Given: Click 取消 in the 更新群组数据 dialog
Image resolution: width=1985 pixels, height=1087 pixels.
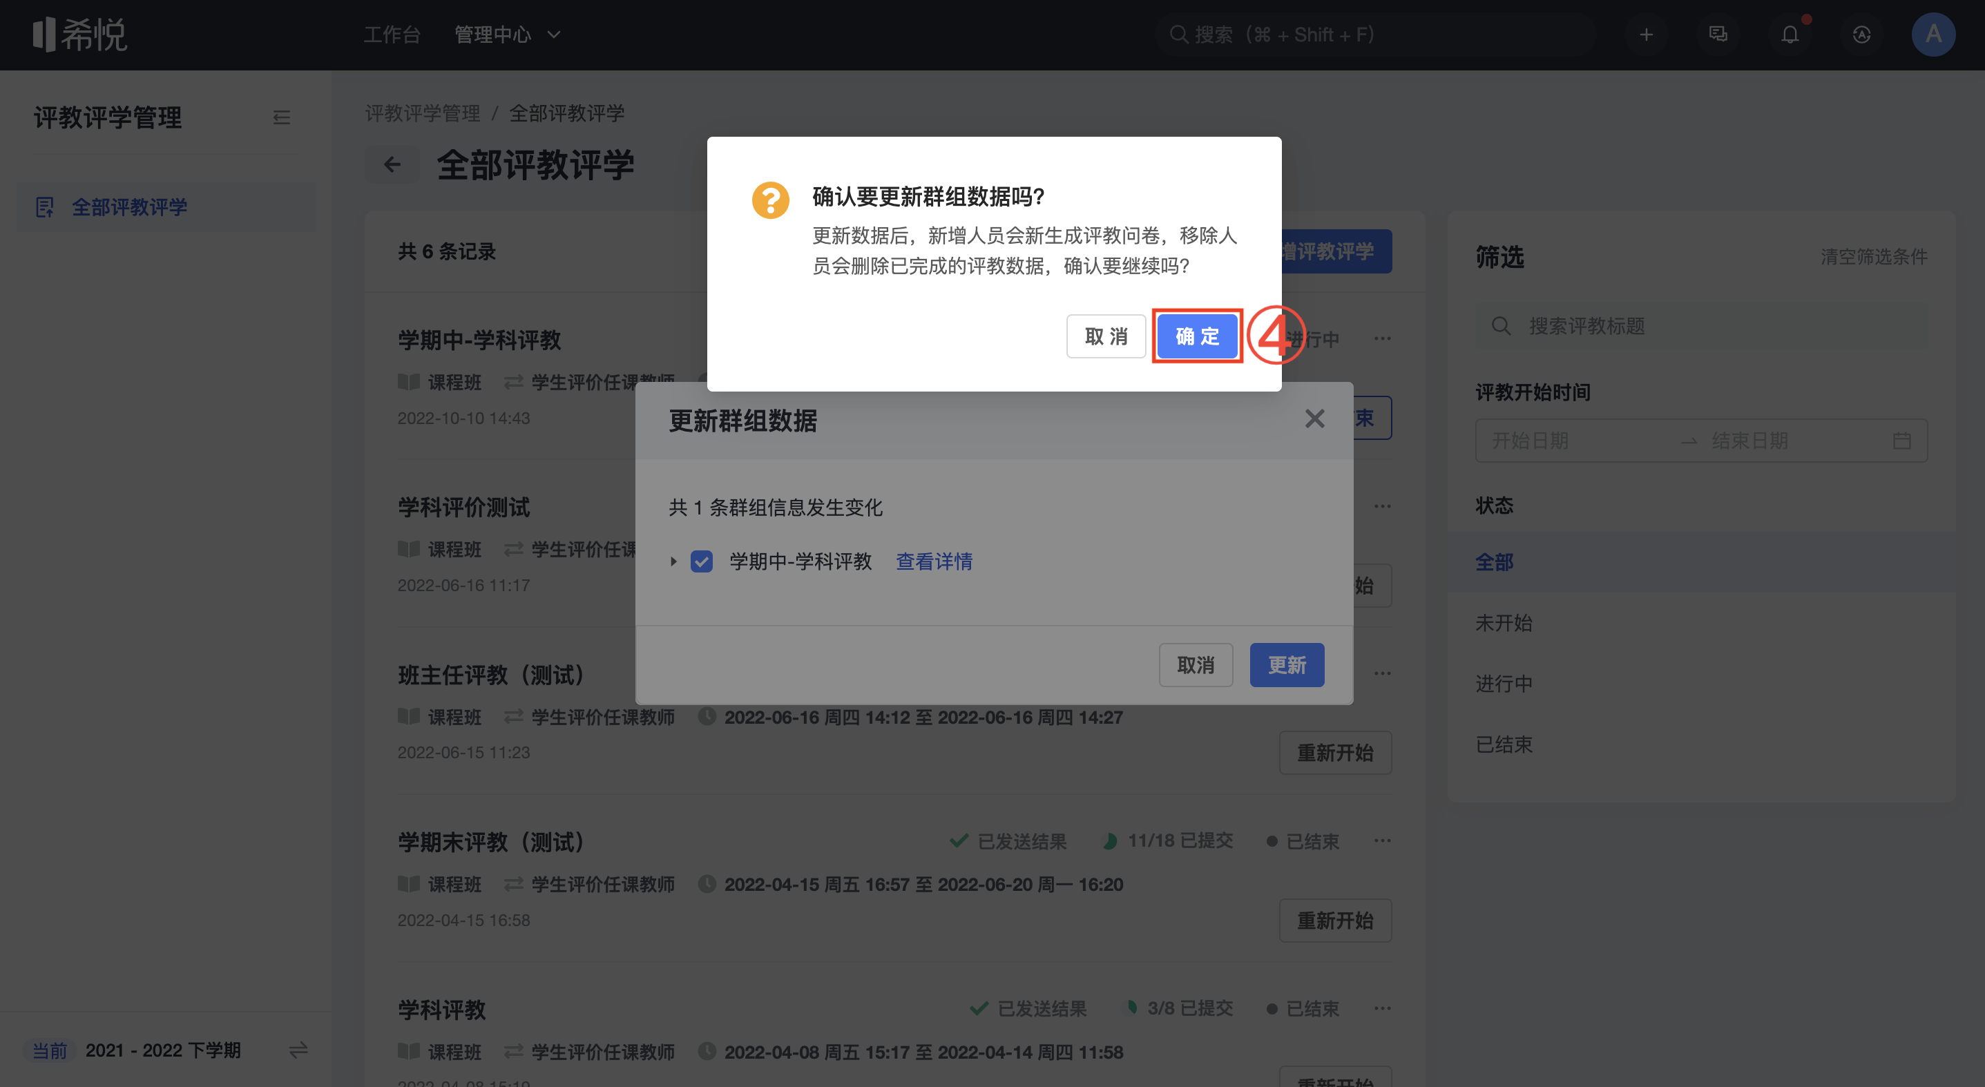Looking at the screenshot, I should pos(1195,664).
